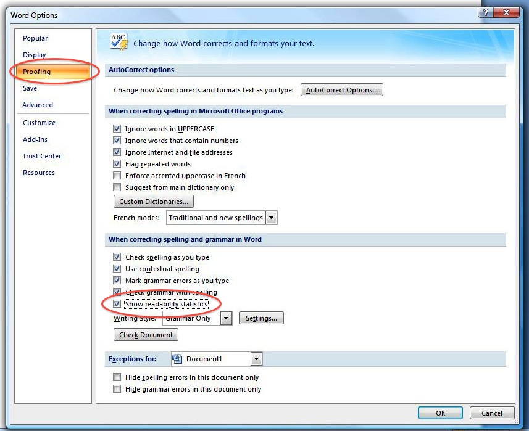The height and width of the screenshot is (431, 529).
Task: Enable Enforce accented uppercase in French
Action: pyautogui.click(x=117, y=176)
